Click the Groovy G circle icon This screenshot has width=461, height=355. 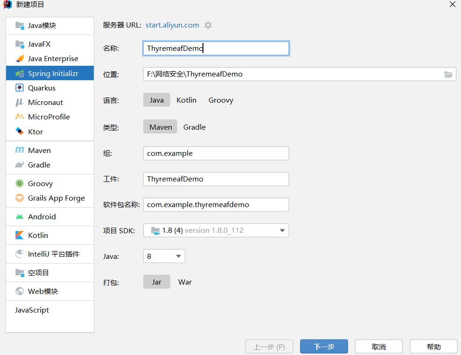(20, 183)
